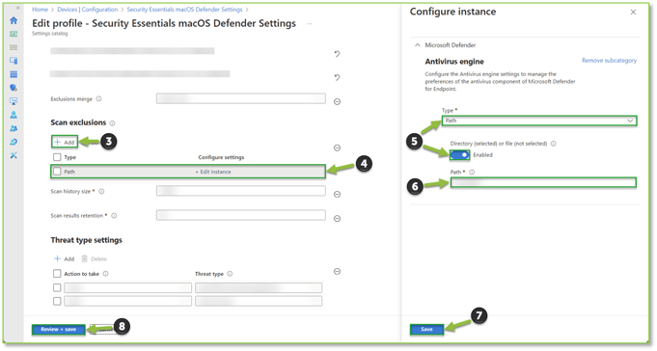Tick the Path row checkbox
The height and width of the screenshot is (351, 657).
[x=57, y=172]
